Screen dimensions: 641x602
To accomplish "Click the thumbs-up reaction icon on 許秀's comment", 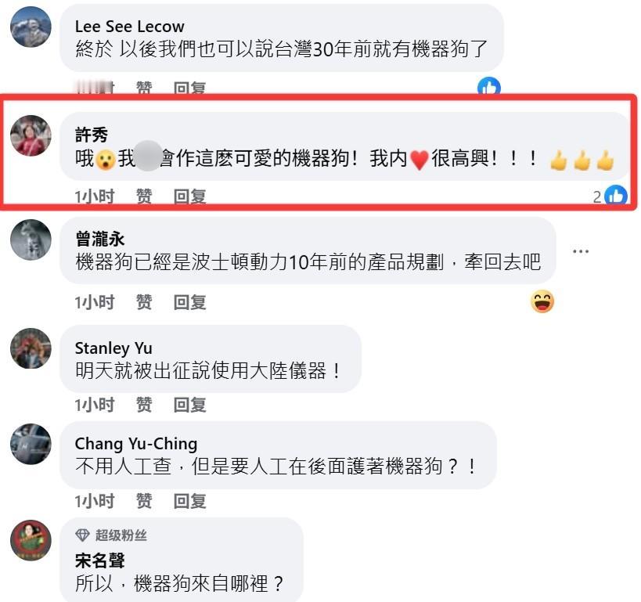I will tap(616, 196).
